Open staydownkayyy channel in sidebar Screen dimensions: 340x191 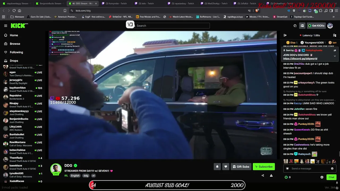[23, 112]
